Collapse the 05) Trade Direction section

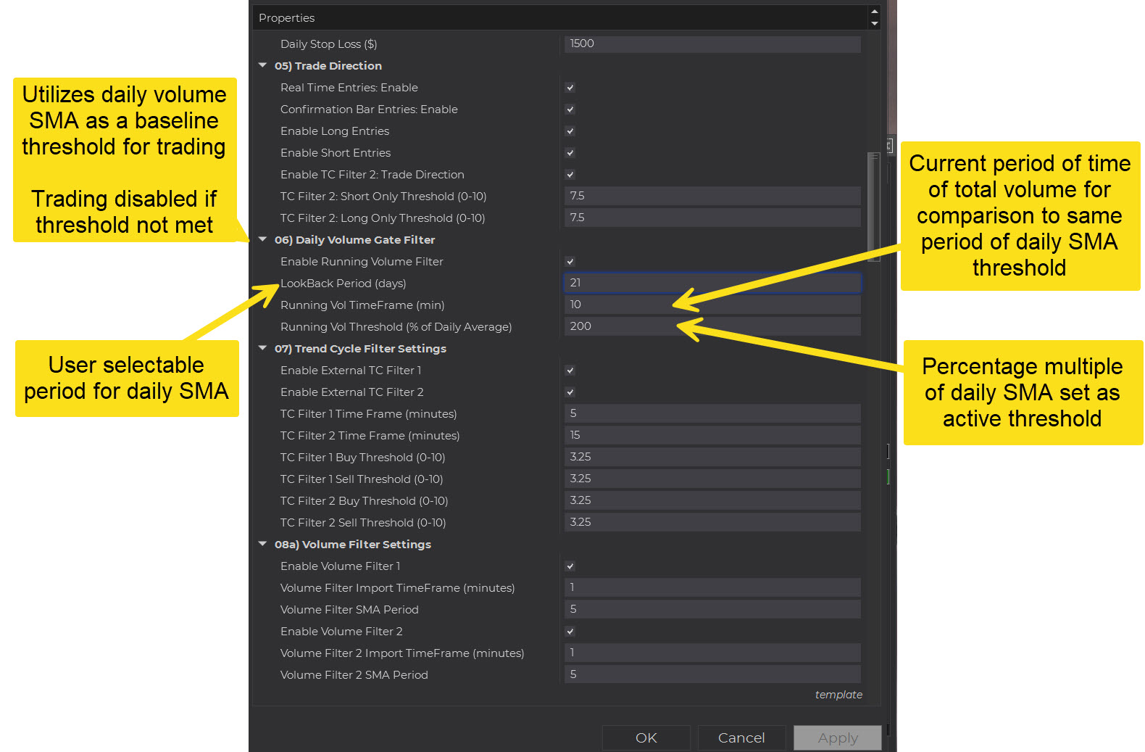262,65
